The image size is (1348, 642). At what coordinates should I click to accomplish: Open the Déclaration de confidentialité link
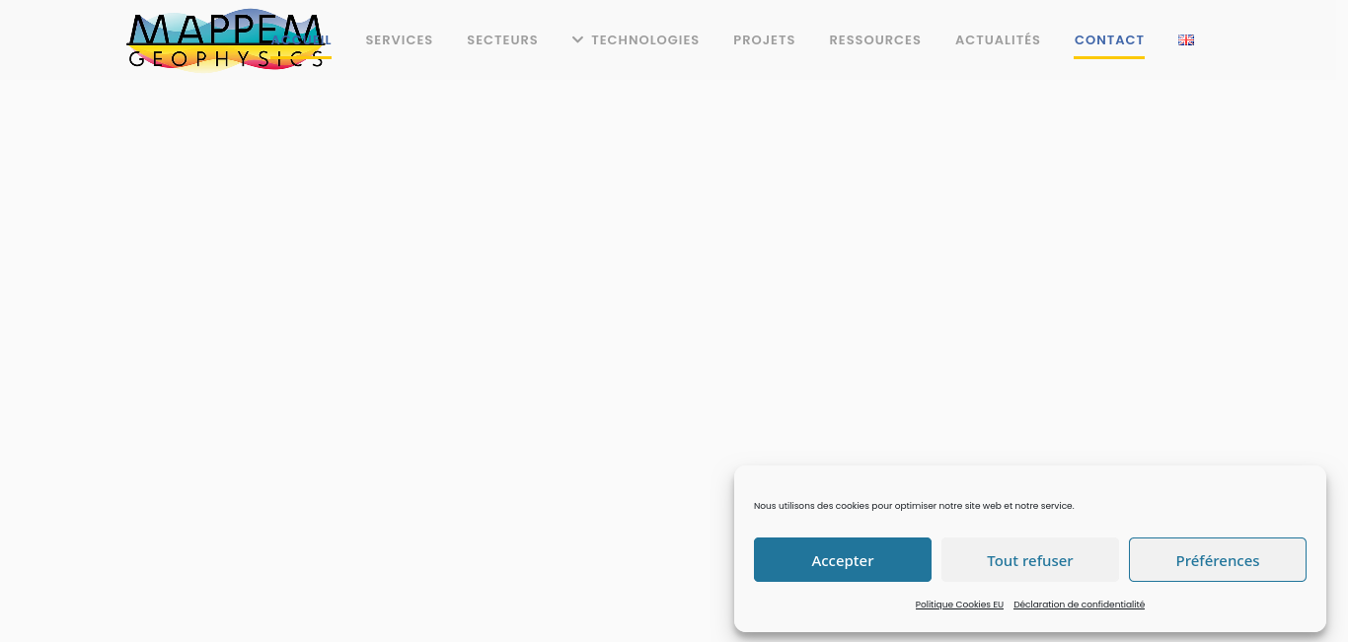pyautogui.click(x=1079, y=605)
